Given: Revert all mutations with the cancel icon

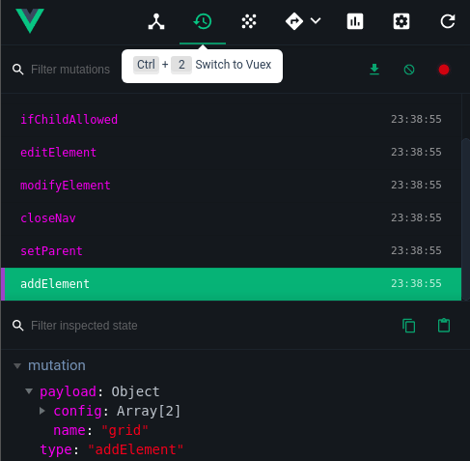Looking at the screenshot, I should click(x=409, y=70).
